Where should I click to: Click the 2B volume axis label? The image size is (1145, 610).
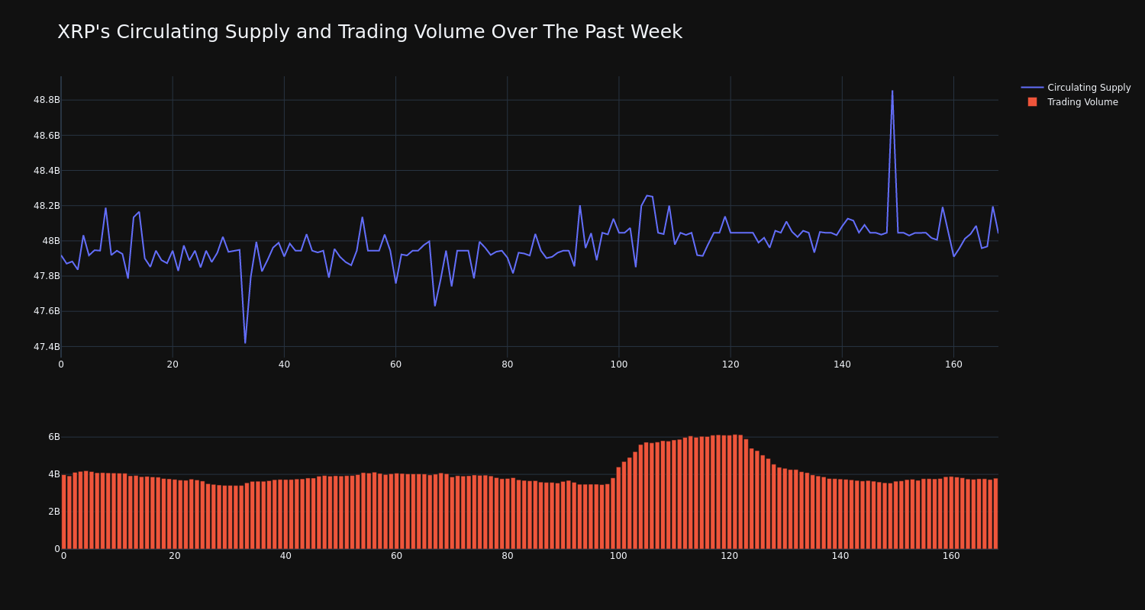(x=54, y=512)
